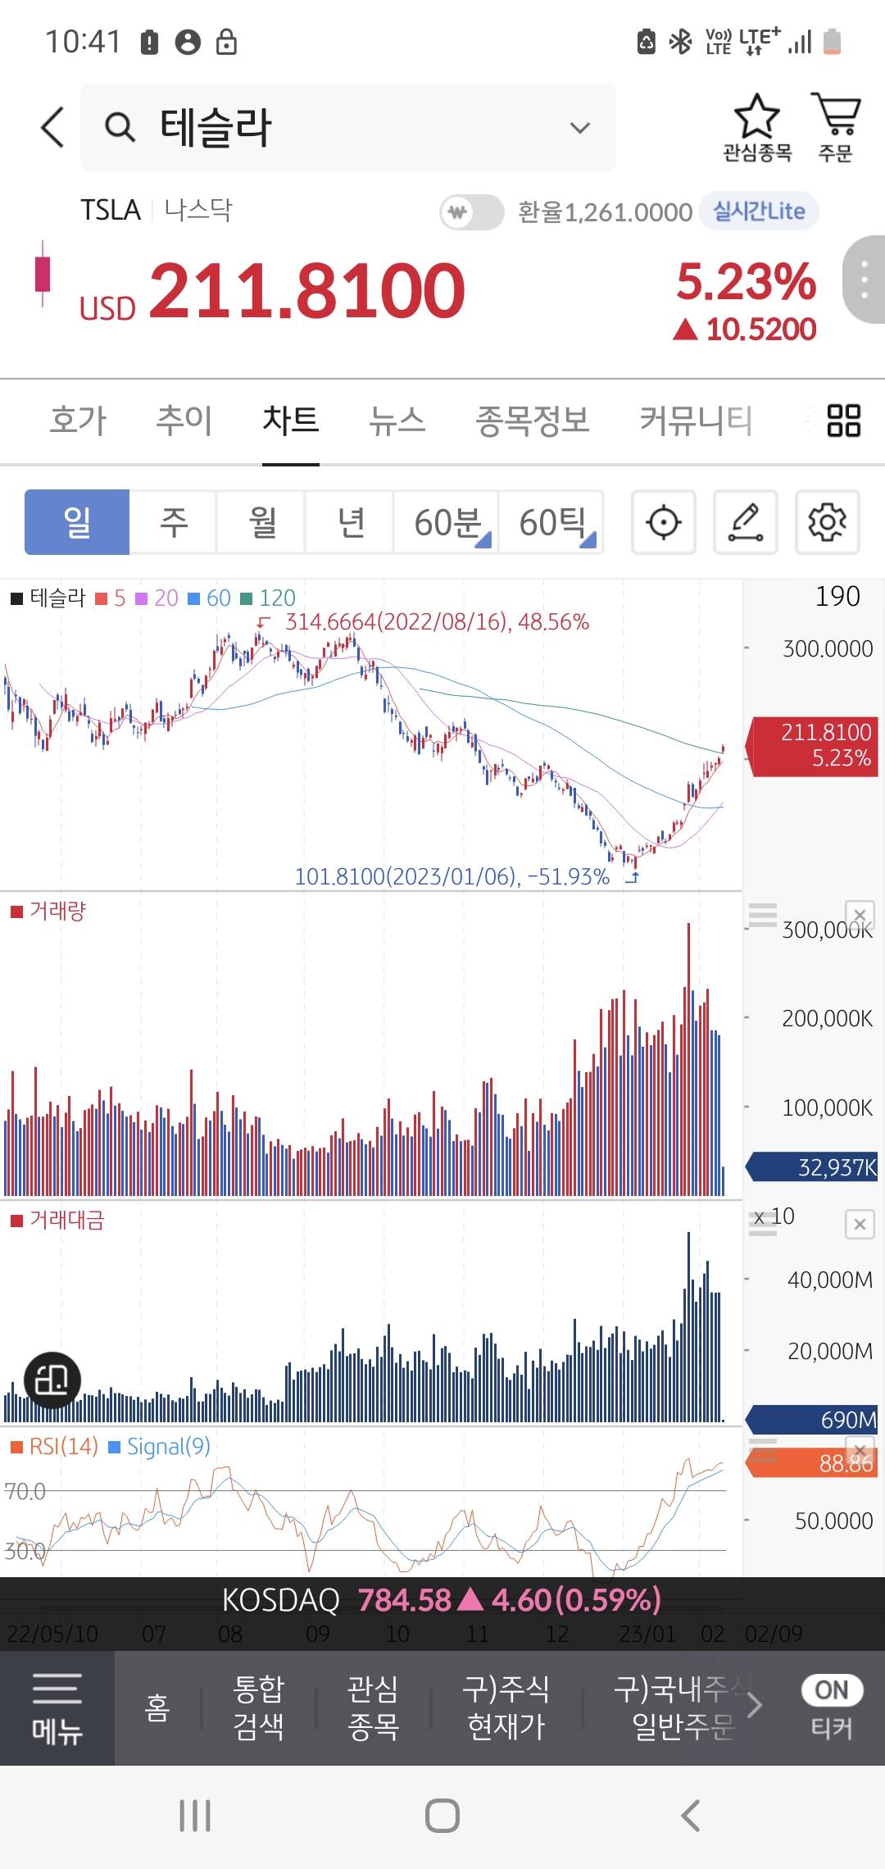Open the 메뉴 hamburger button
Screen dimensions: 885x1869
57,1708
